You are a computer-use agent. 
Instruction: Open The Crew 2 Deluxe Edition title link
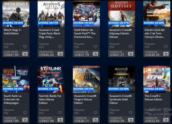tap(153, 98)
